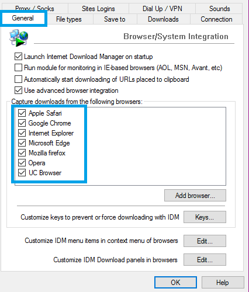Viewport: 249px width, 292px height.
Task: Toggle Use advanced browser integration checkbox
Action: click(x=18, y=91)
